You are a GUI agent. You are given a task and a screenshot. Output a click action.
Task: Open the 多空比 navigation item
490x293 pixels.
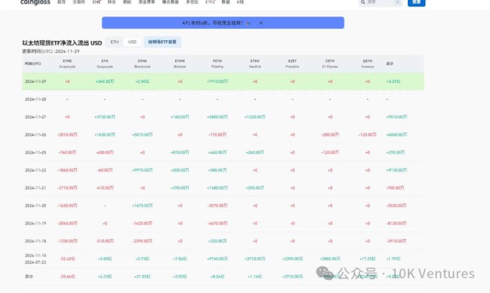(x=191, y=3)
